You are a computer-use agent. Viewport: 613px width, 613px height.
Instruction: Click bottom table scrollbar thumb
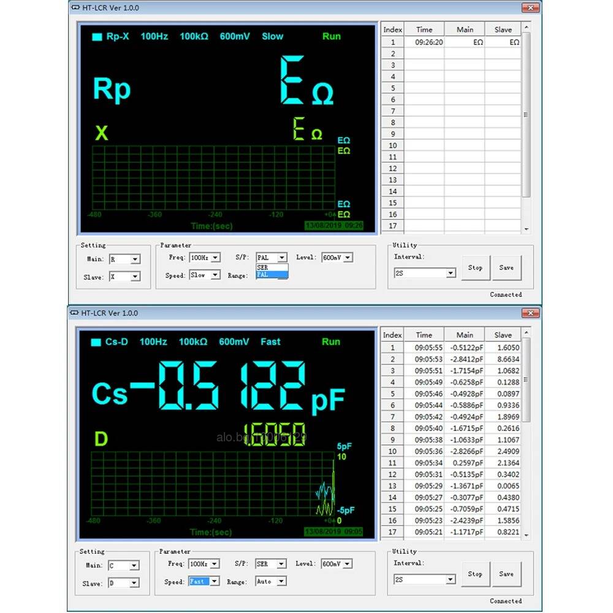(x=527, y=380)
